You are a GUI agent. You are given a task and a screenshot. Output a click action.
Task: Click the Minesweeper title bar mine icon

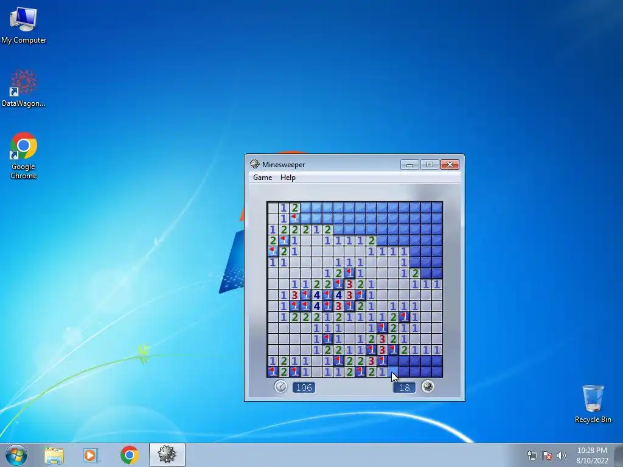click(255, 164)
